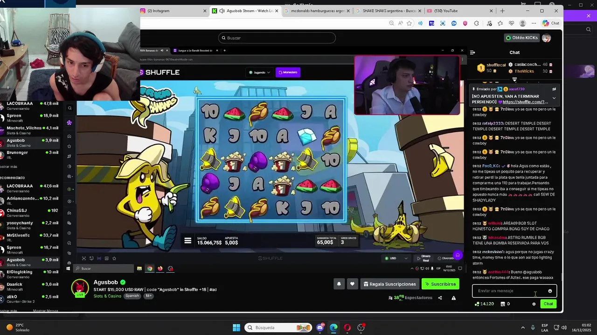Image resolution: width=597 pixels, height=335 pixels.
Task: Open LACOBRAAA channel in sidebar top list
Action: [31, 106]
